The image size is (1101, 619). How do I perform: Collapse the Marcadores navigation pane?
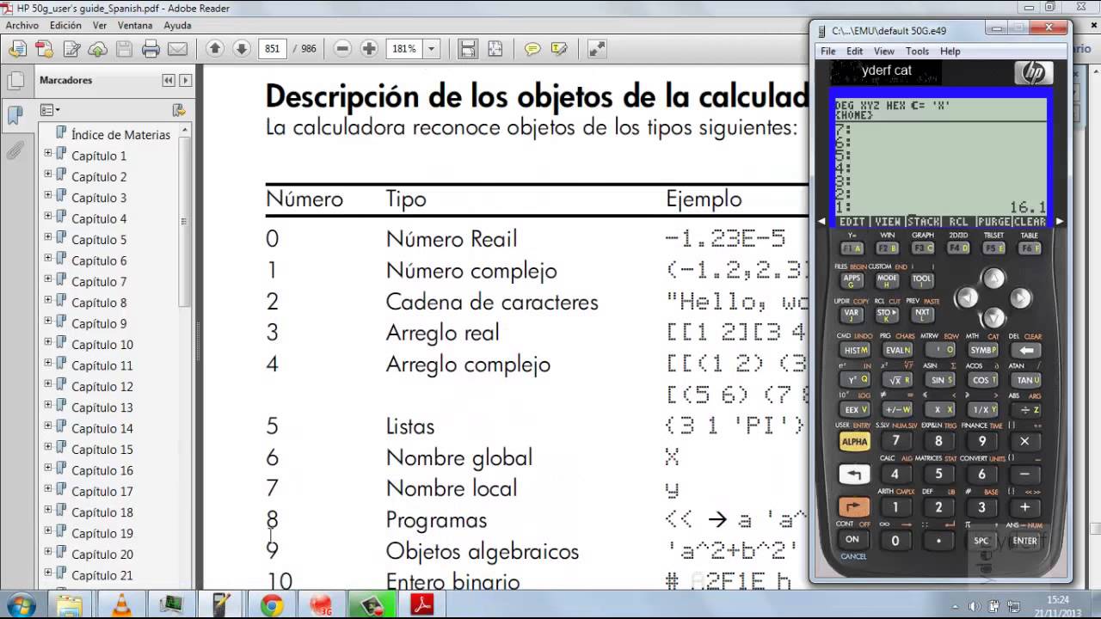click(x=169, y=80)
